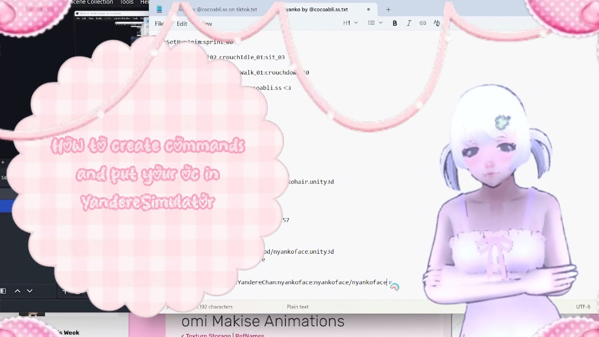Click the clear formatting icon in Notepad

coord(437,23)
